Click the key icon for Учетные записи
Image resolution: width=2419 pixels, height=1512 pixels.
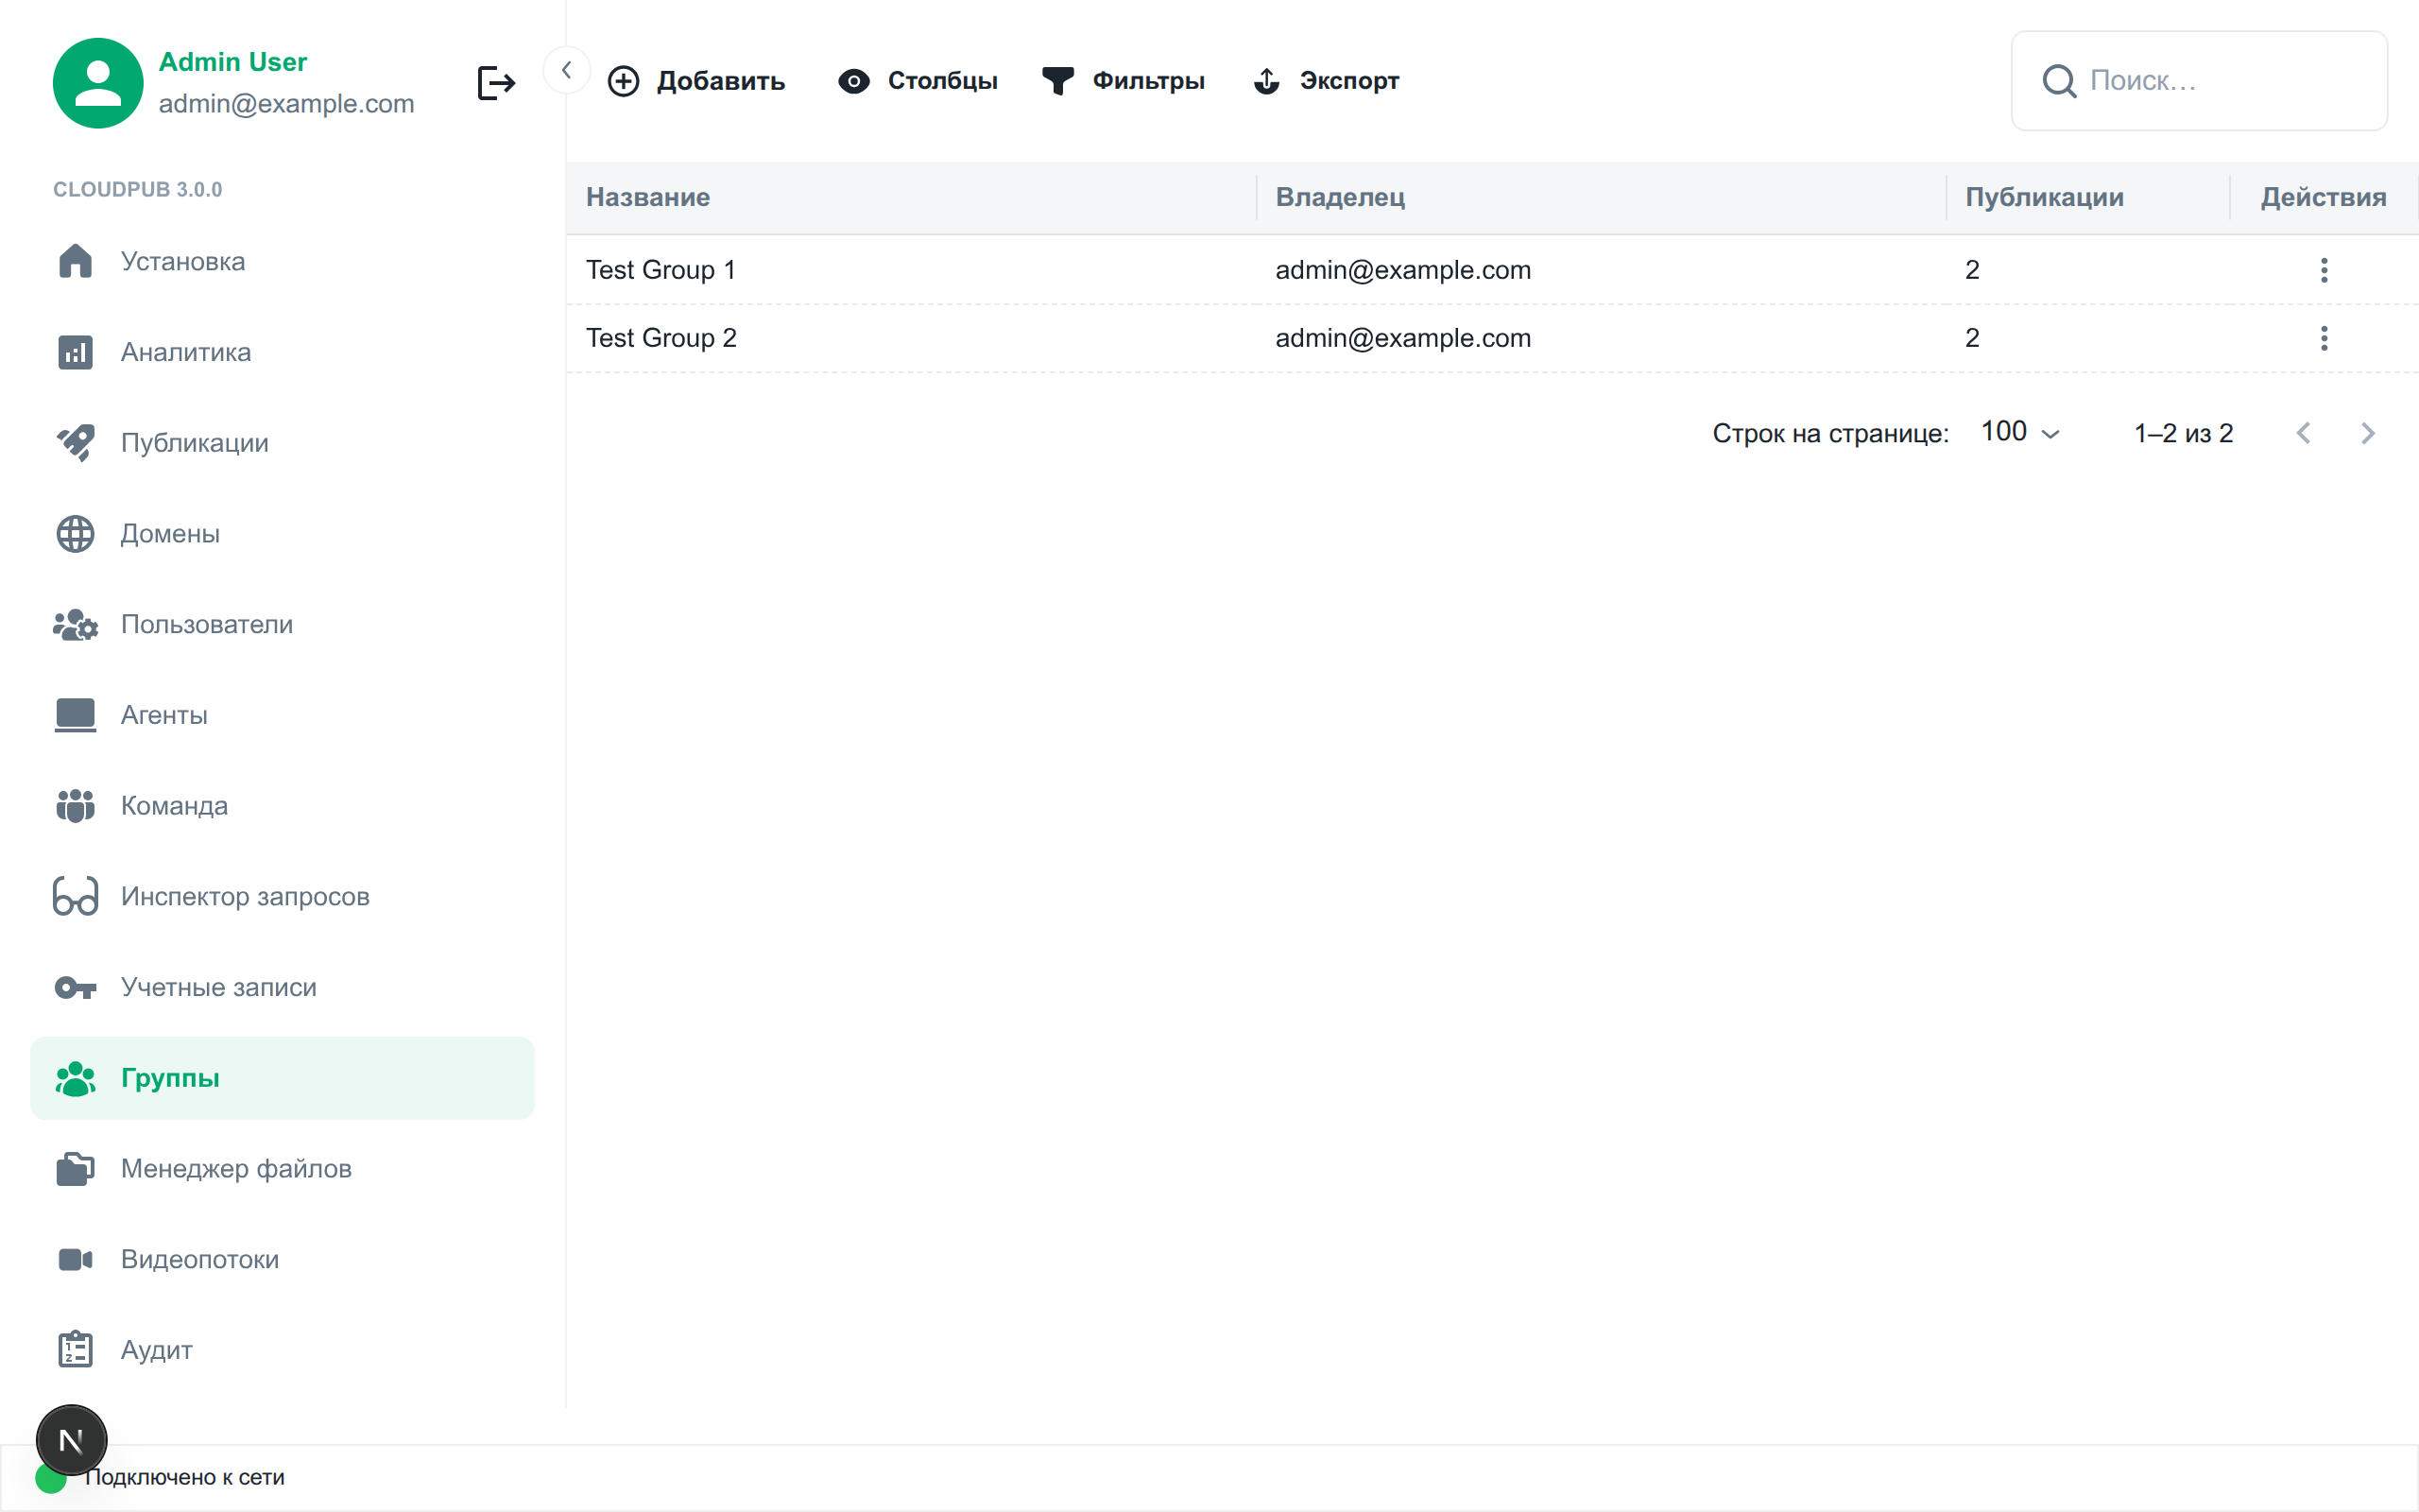75,988
